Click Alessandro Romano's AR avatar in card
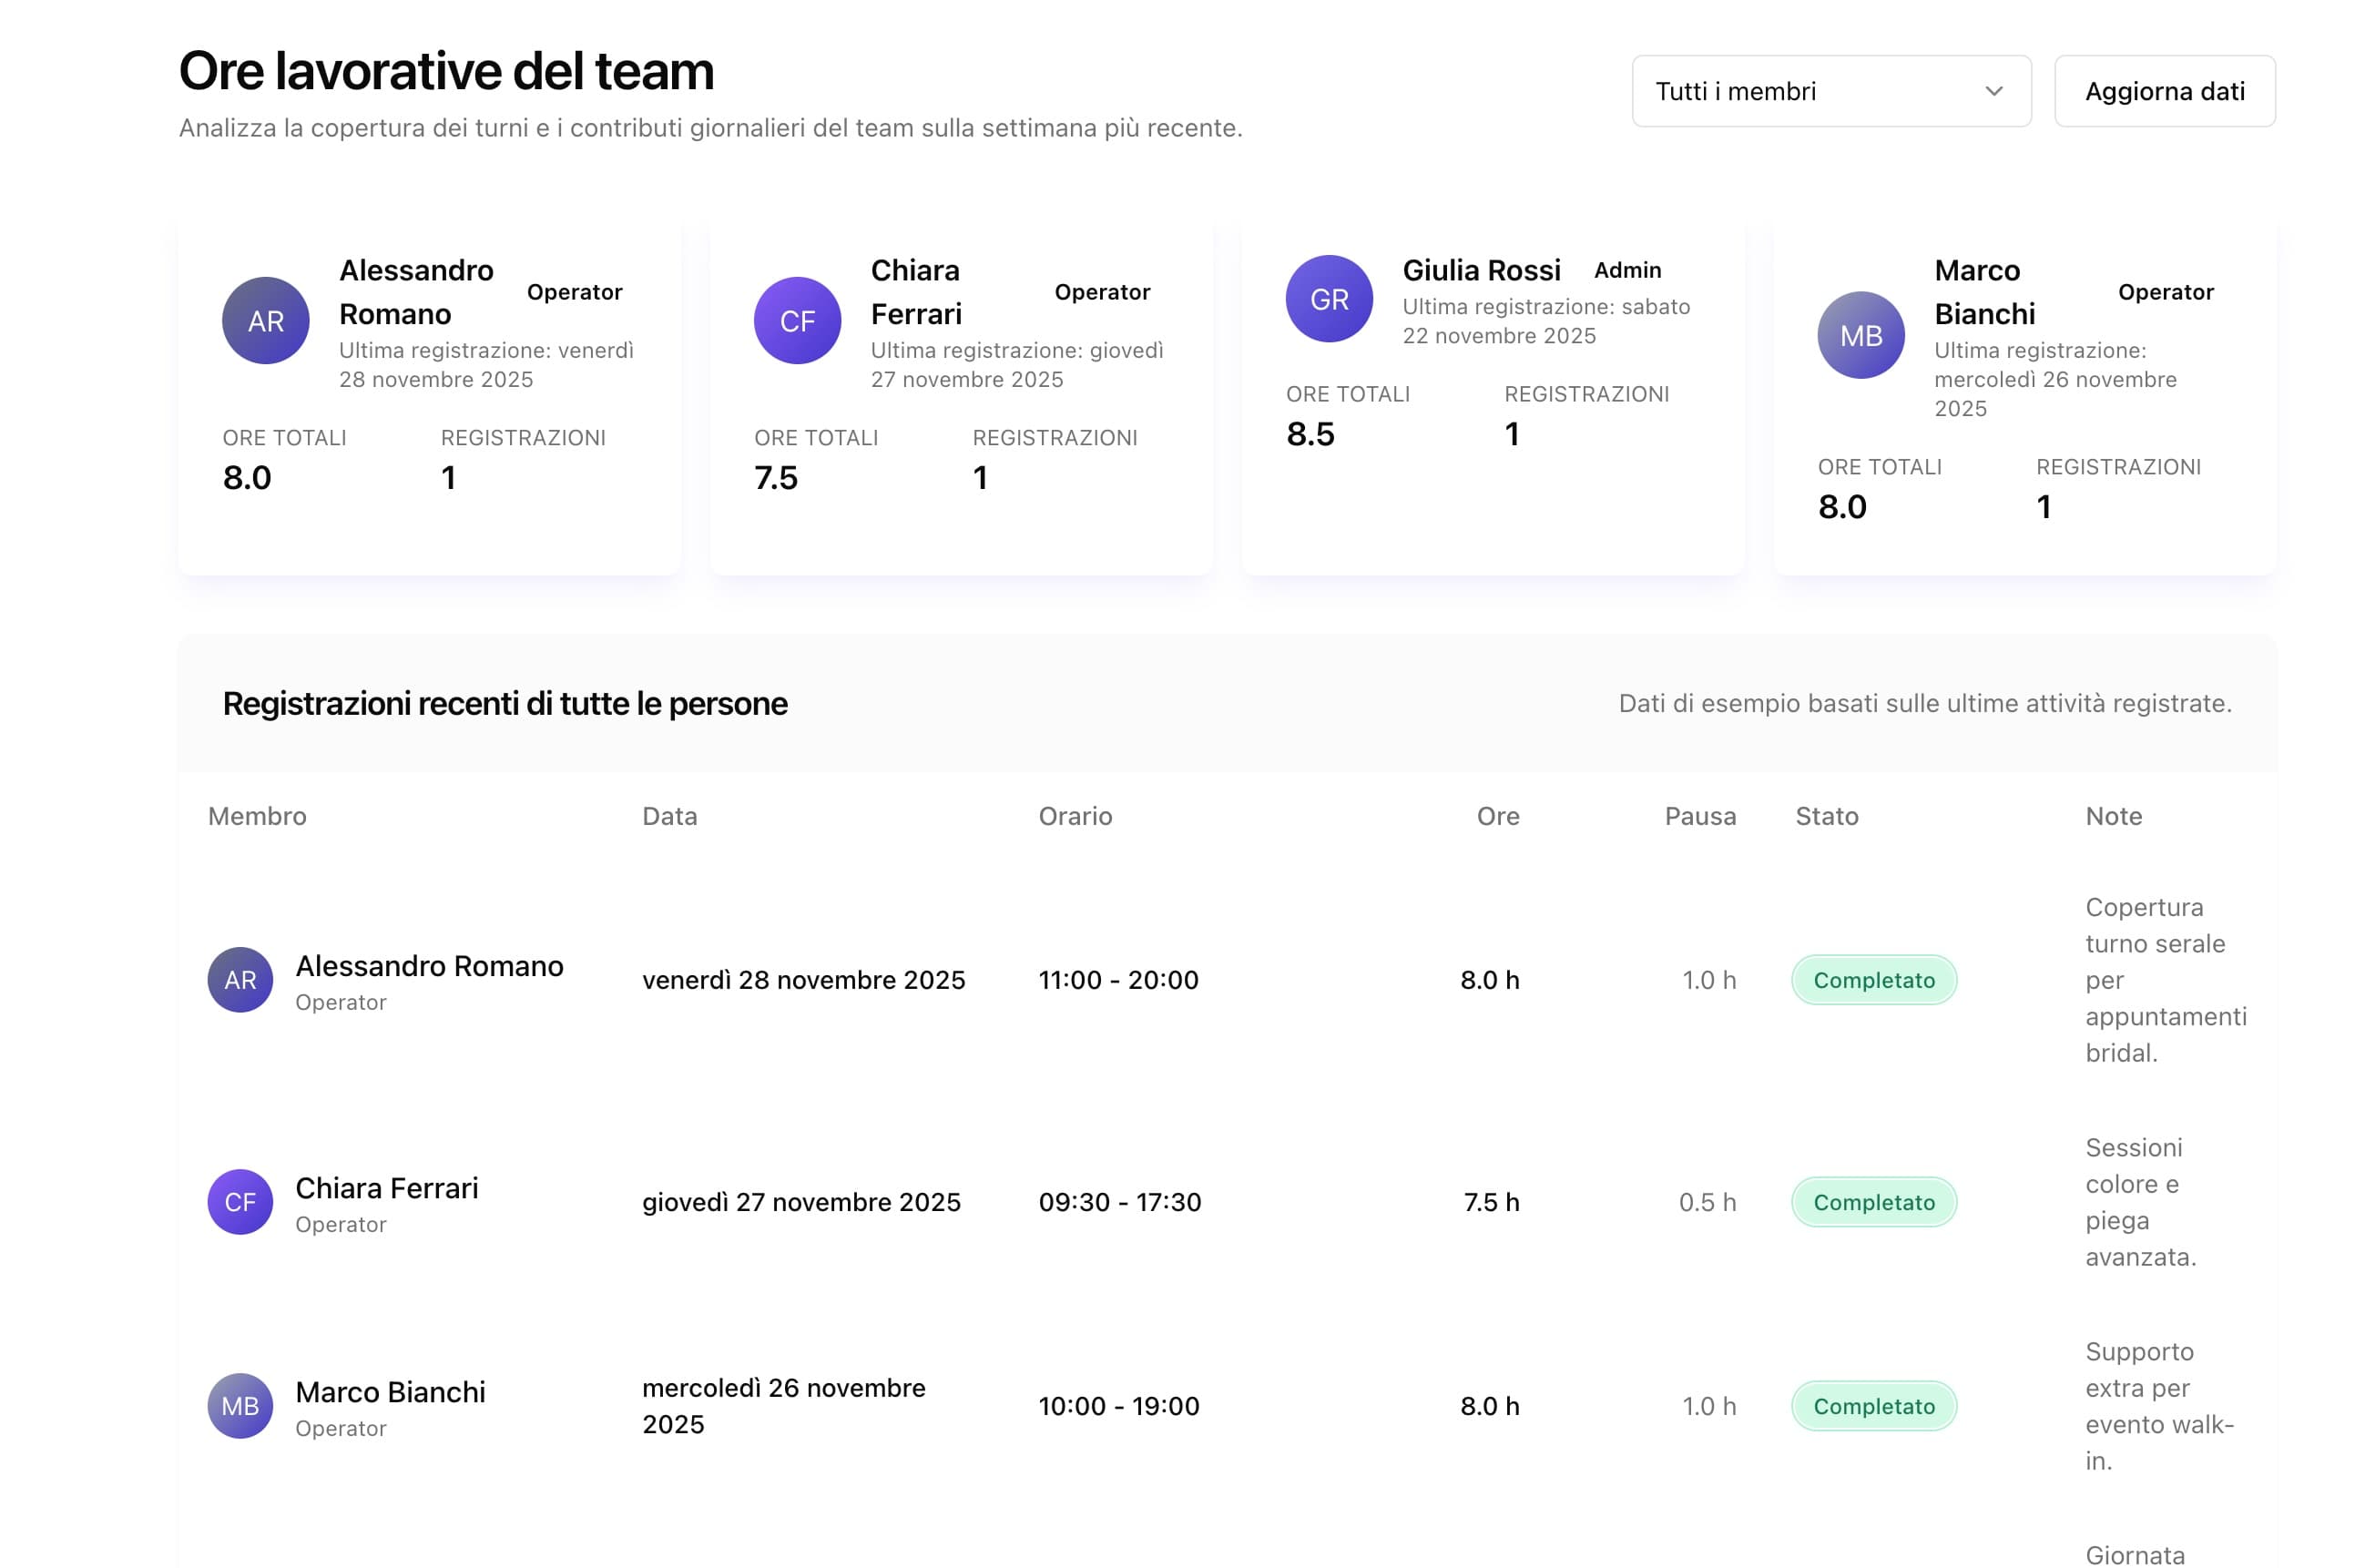The image size is (2355, 1568). pyautogui.click(x=265, y=321)
